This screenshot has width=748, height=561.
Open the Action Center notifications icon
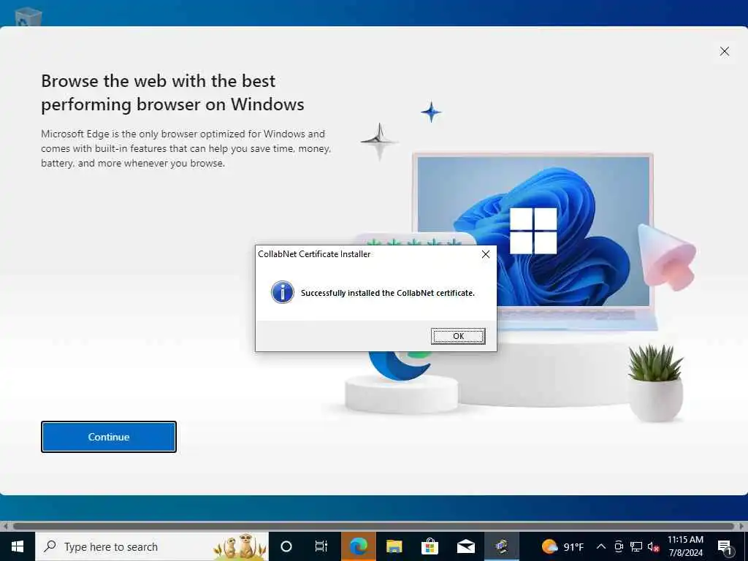click(x=725, y=547)
